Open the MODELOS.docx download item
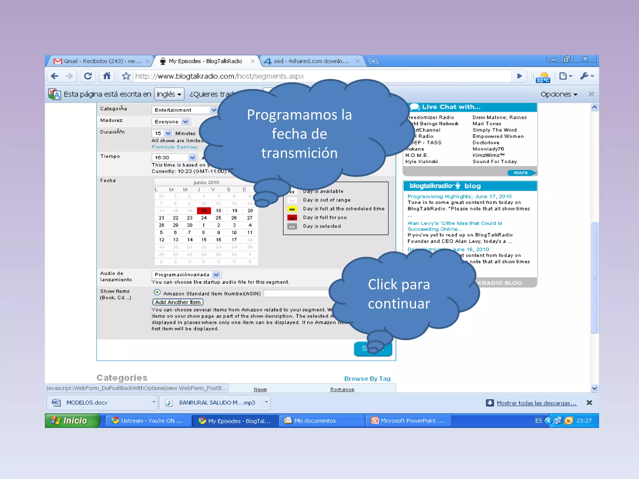Image resolution: width=639 pixels, height=479 pixels. (x=99, y=403)
